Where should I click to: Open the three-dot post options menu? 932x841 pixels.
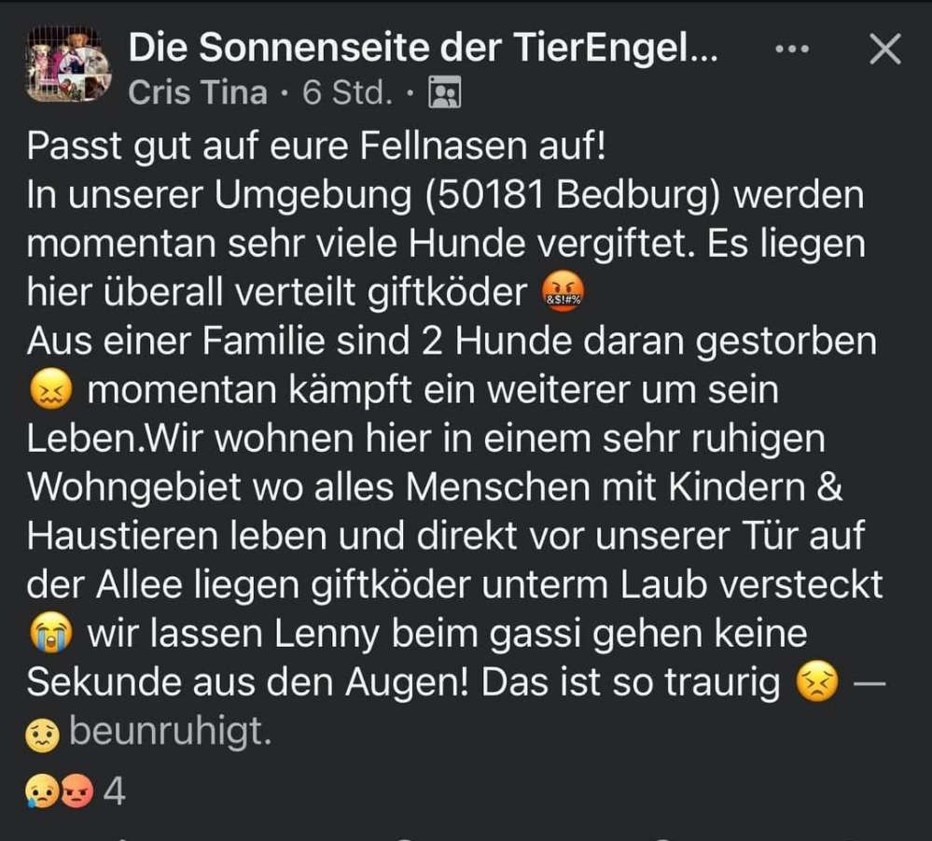[794, 49]
